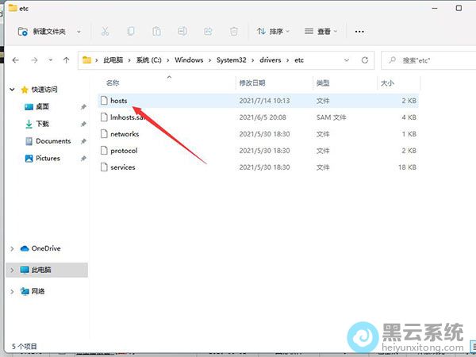Click the Share icon in toolbar
The height and width of the screenshot is (357, 476).
[209, 32]
